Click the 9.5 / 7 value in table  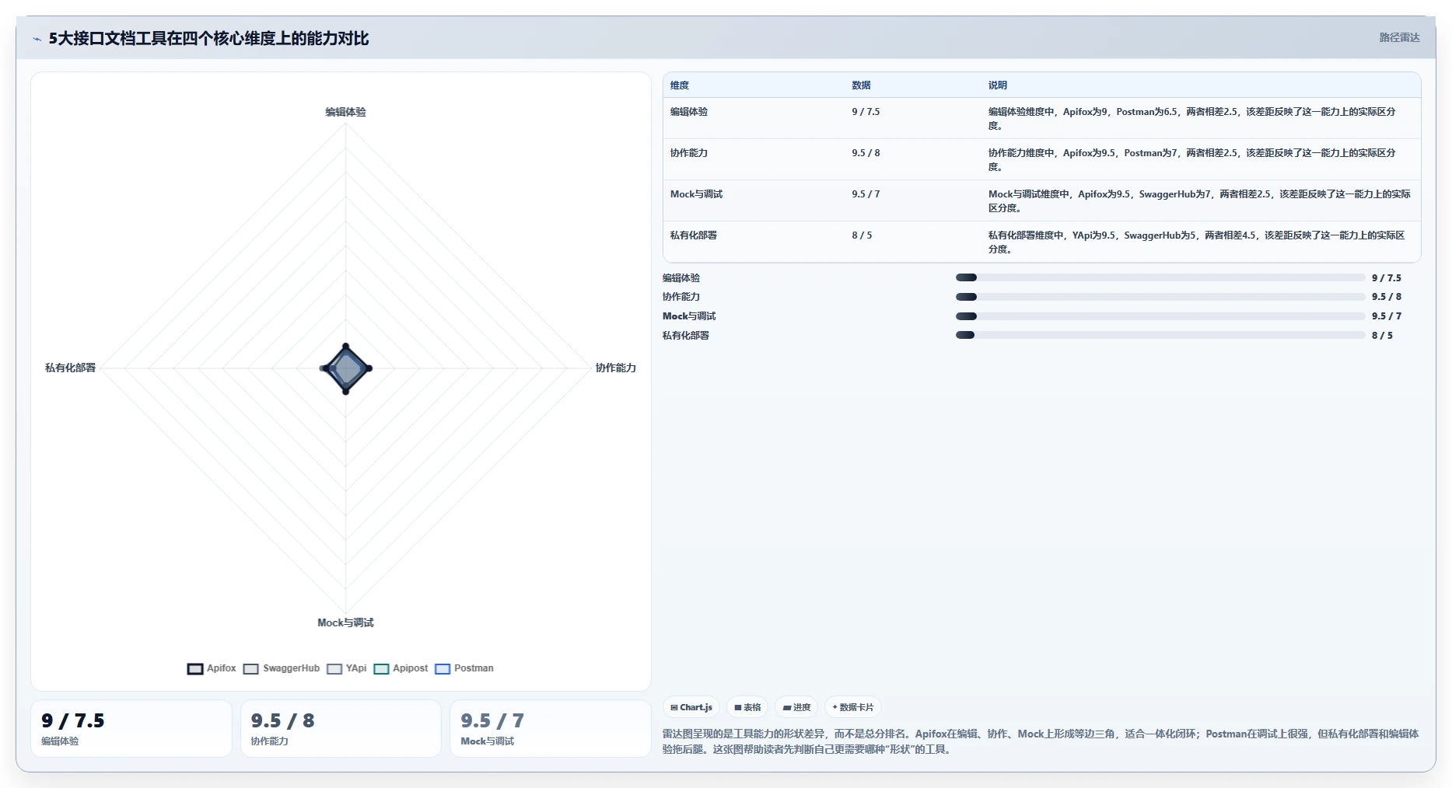866,194
